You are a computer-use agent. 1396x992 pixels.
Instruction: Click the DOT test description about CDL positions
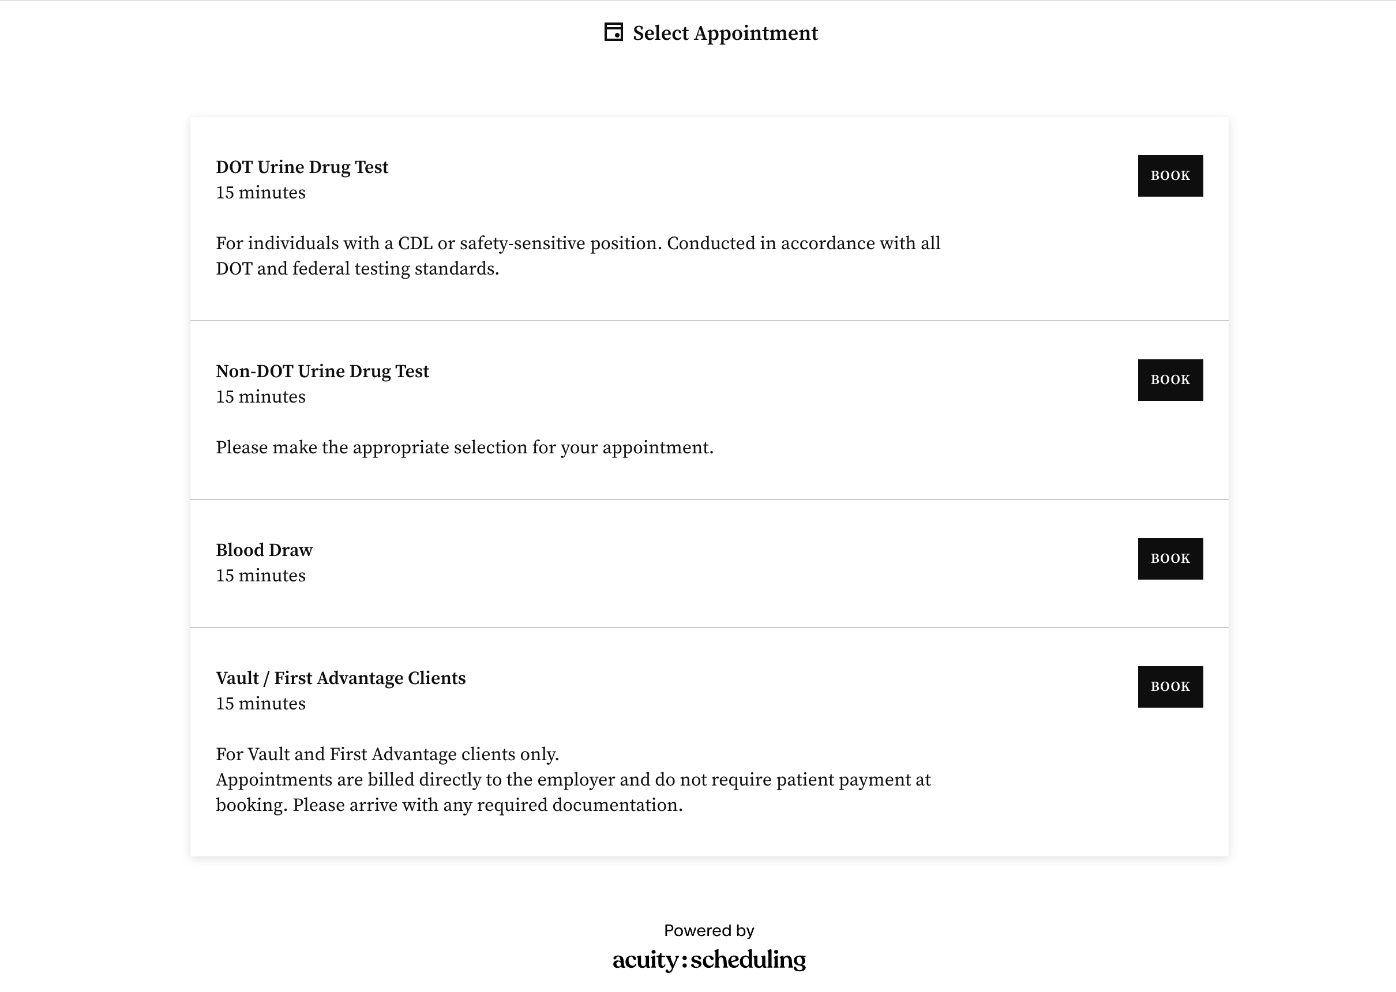coord(578,256)
